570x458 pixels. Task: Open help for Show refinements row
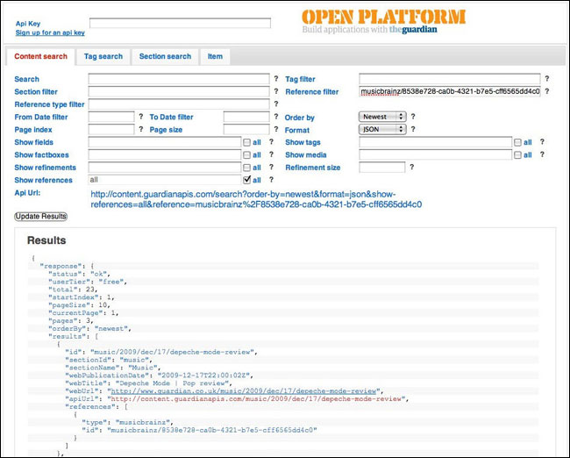click(x=271, y=167)
